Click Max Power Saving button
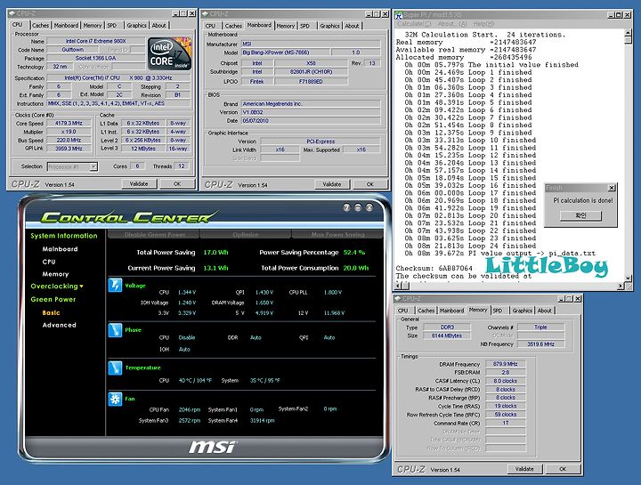The image size is (641, 485). [x=337, y=235]
